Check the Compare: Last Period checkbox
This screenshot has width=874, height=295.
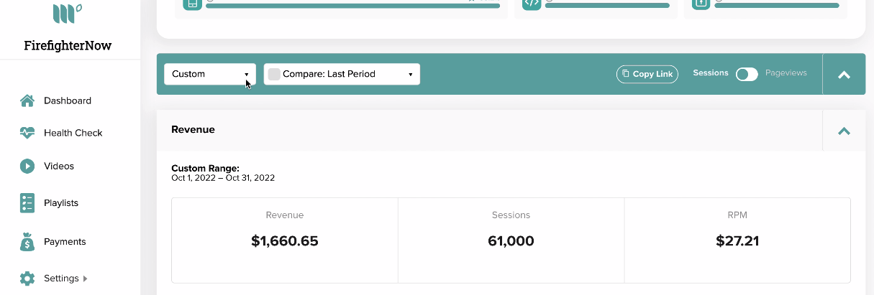point(274,74)
